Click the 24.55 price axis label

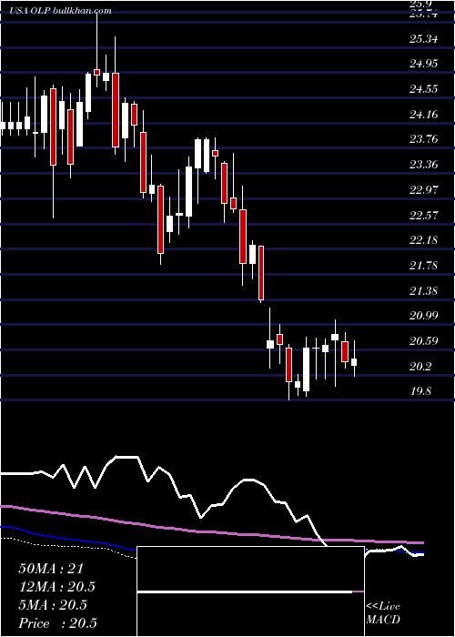pos(424,89)
